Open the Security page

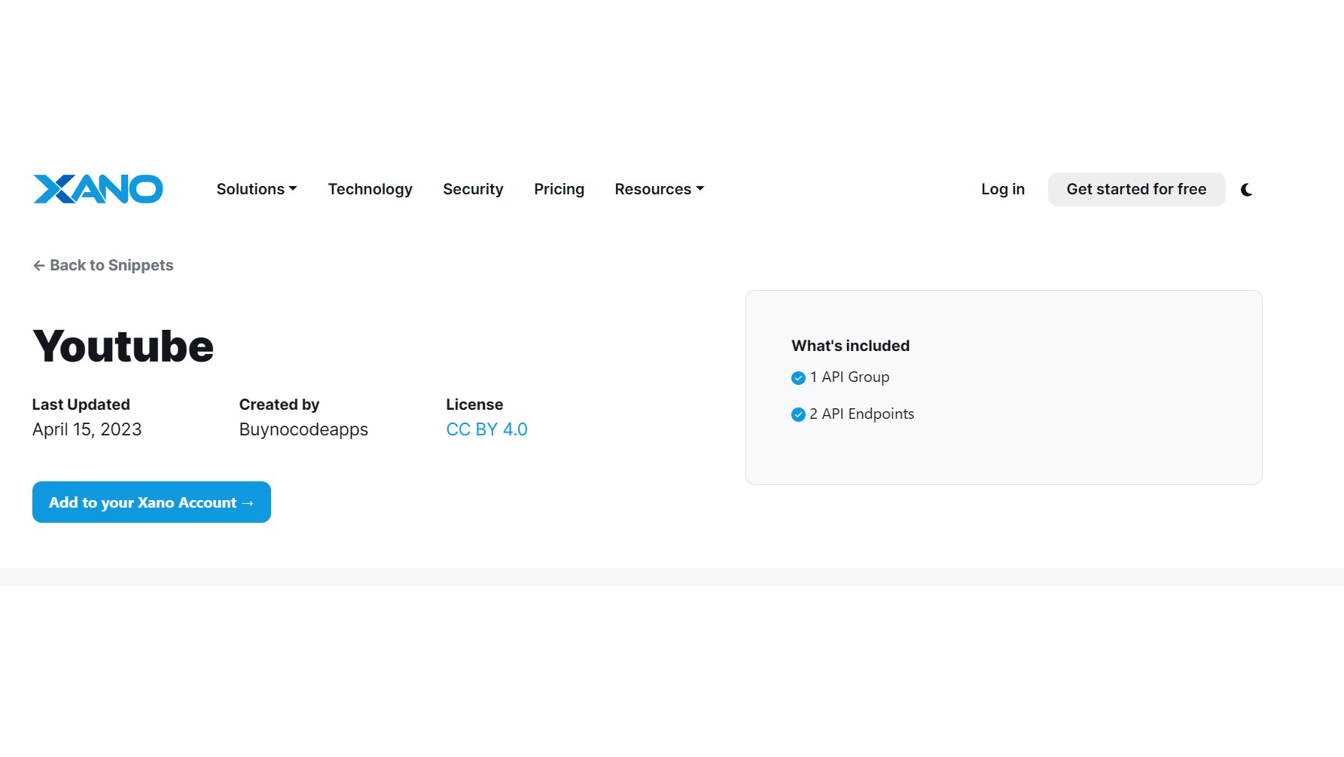coord(473,189)
